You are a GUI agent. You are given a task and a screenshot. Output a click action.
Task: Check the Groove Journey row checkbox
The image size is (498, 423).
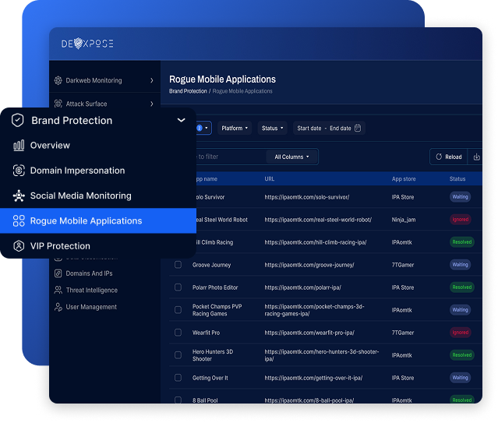point(178,265)
